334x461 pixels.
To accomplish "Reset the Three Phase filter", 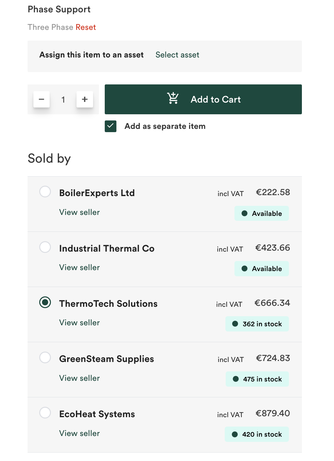I will tap(85, 27).
